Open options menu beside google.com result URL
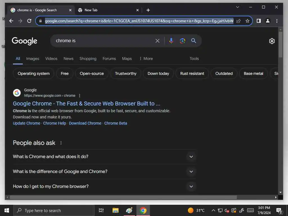 click(80, 96)
